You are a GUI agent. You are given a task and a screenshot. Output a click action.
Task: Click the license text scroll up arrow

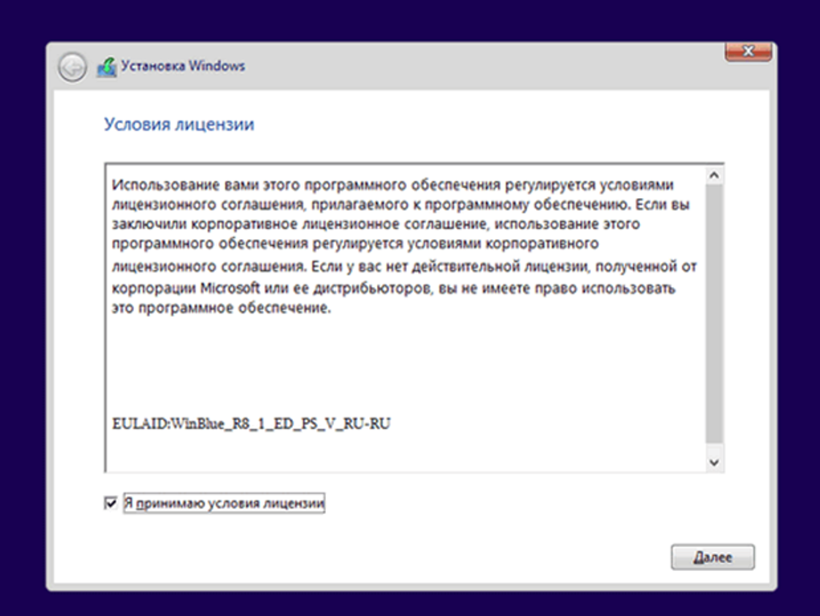coord(714,176)
